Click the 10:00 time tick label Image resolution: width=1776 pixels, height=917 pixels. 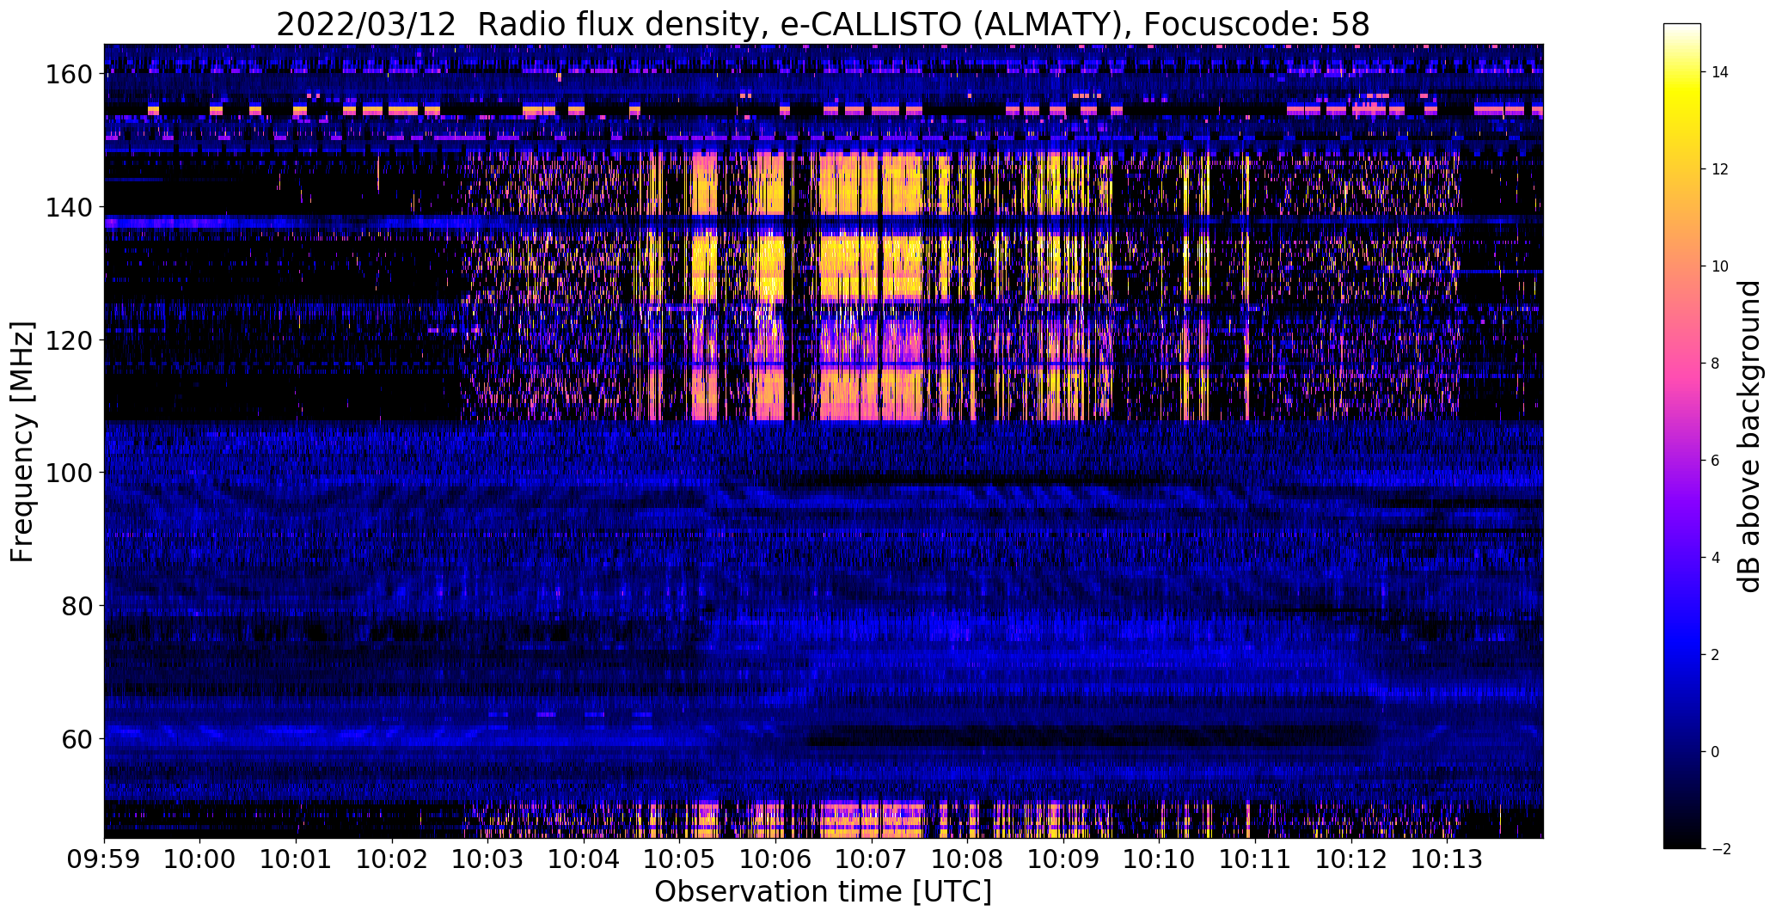[200, 859]
